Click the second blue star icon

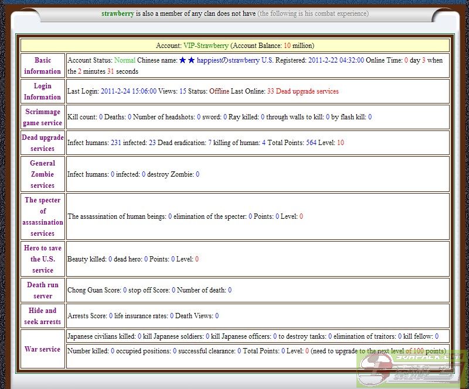click(191, 60)
